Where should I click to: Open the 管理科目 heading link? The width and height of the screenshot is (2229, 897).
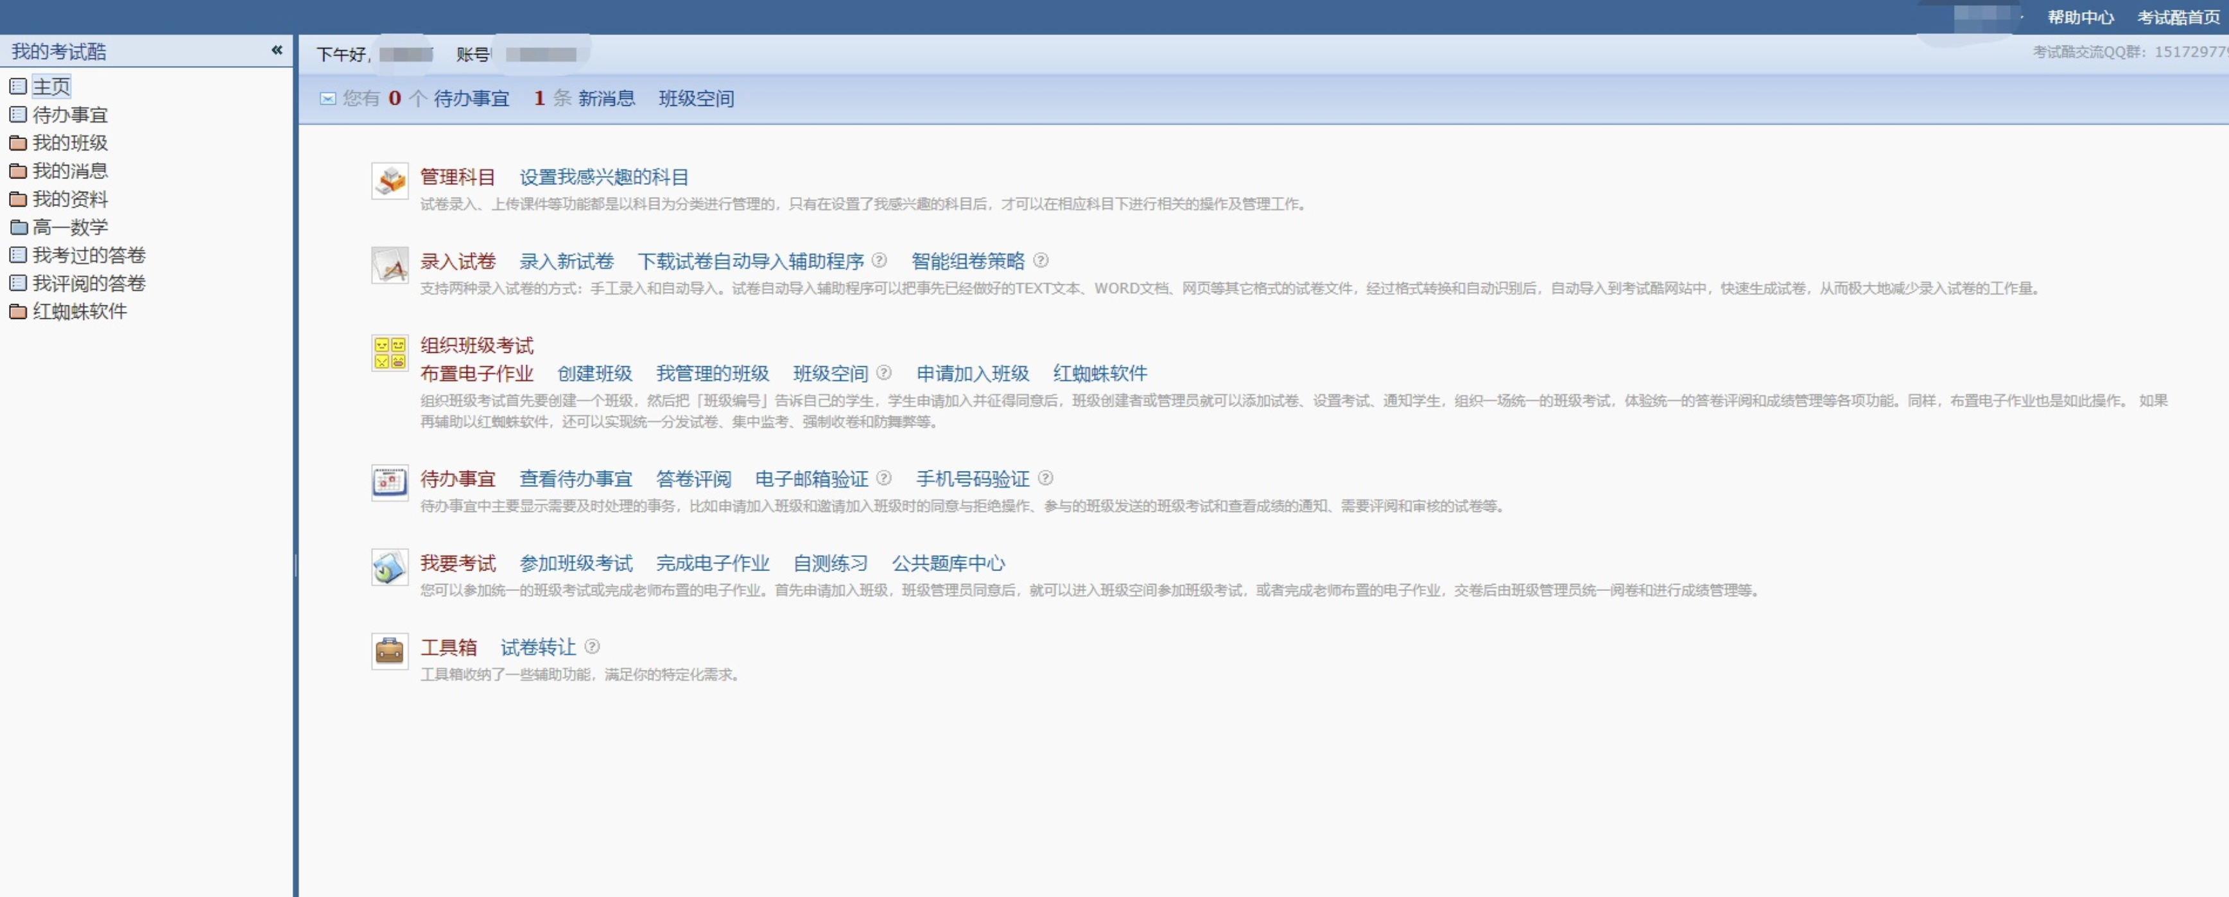pos(458,177)
